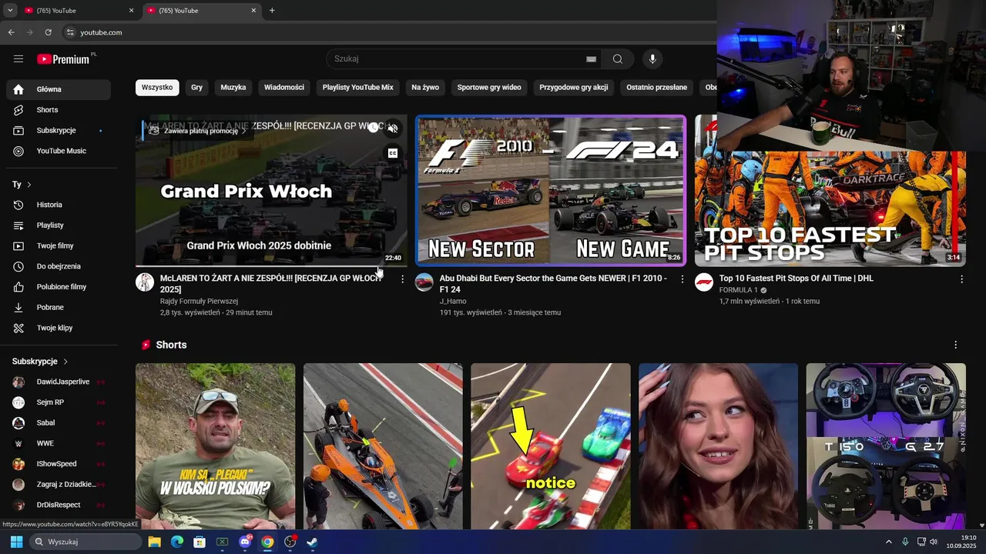Open Shorts from sidebar

point(59,110)
